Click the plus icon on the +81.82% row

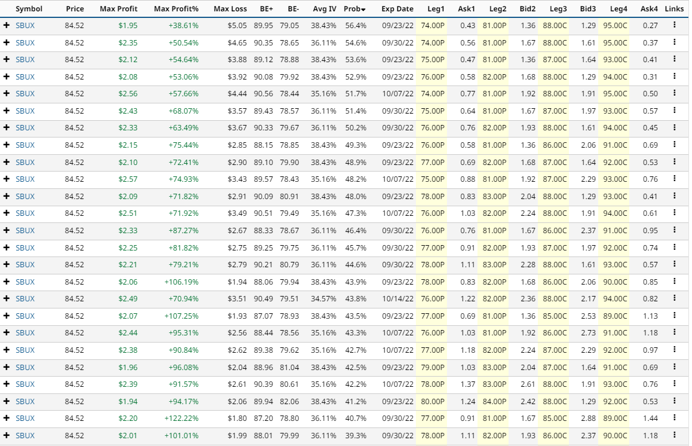click(6, 248)
